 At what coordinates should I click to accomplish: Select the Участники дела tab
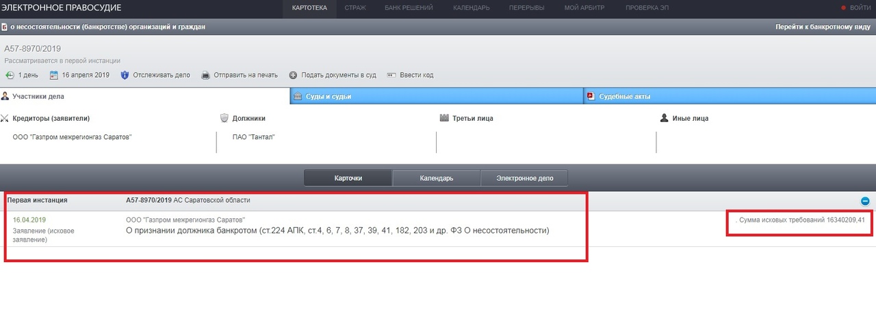[38, 97]
